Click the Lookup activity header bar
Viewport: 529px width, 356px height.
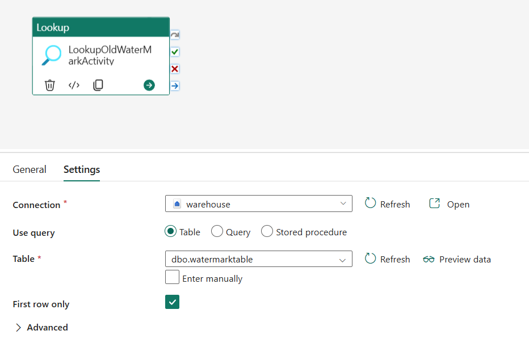(101, 27)
